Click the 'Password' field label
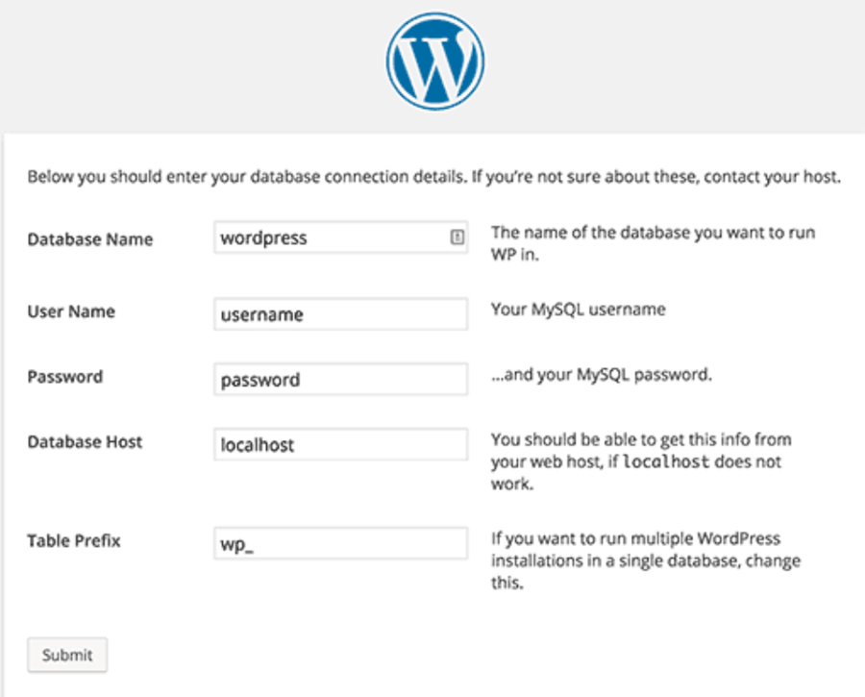 [x=64, y=377]
